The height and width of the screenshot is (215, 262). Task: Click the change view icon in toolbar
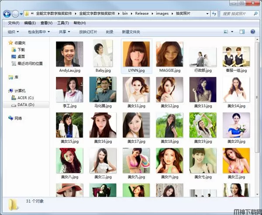pyautogui.click(x=226, y=32)
